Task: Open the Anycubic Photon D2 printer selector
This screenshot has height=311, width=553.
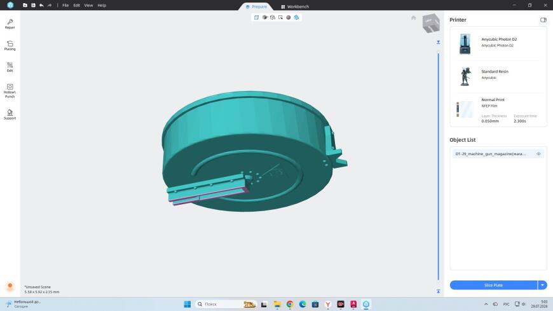Action: (x=498, y=44)
